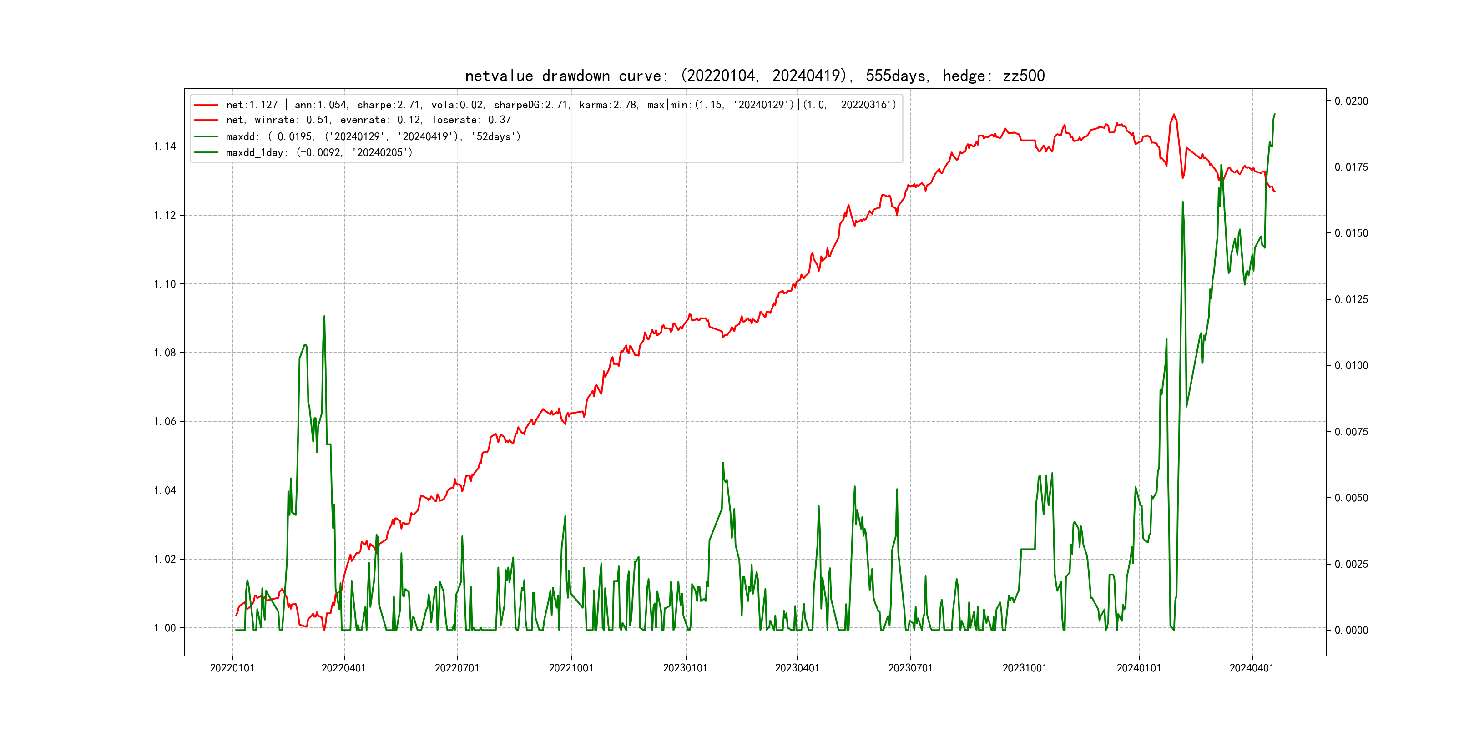Viewport: 1474px width, 737px height.
Task: Click the green swatch beside maxdd_1day legend entry
Action: tap(206, 153)
